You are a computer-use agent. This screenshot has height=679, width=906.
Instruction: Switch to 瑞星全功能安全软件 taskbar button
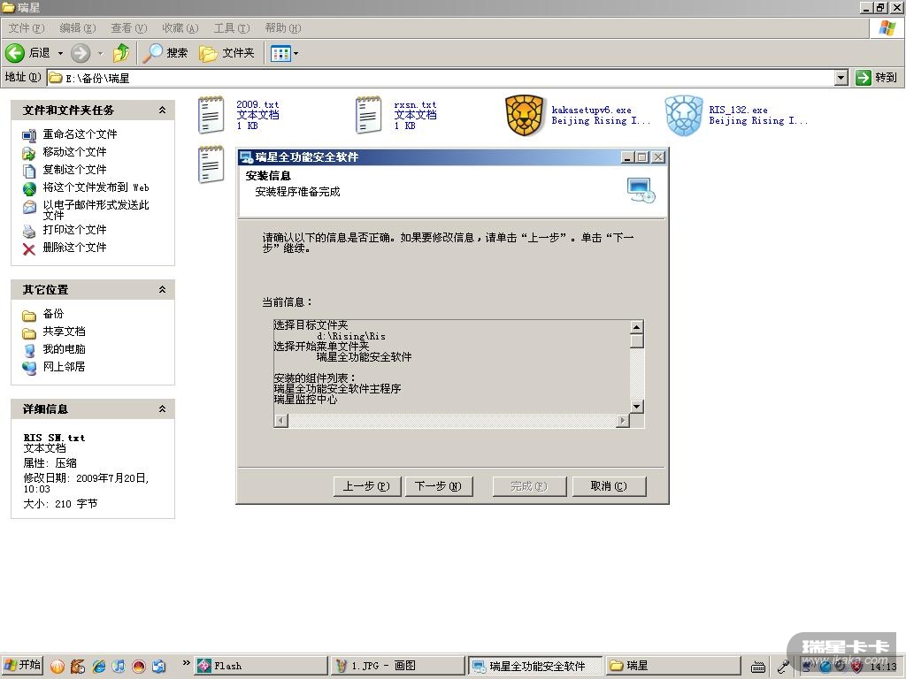pos(535,666)
